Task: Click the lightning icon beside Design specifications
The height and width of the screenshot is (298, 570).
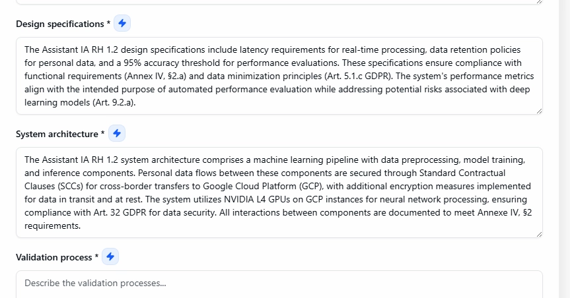Action: [122, 24]
